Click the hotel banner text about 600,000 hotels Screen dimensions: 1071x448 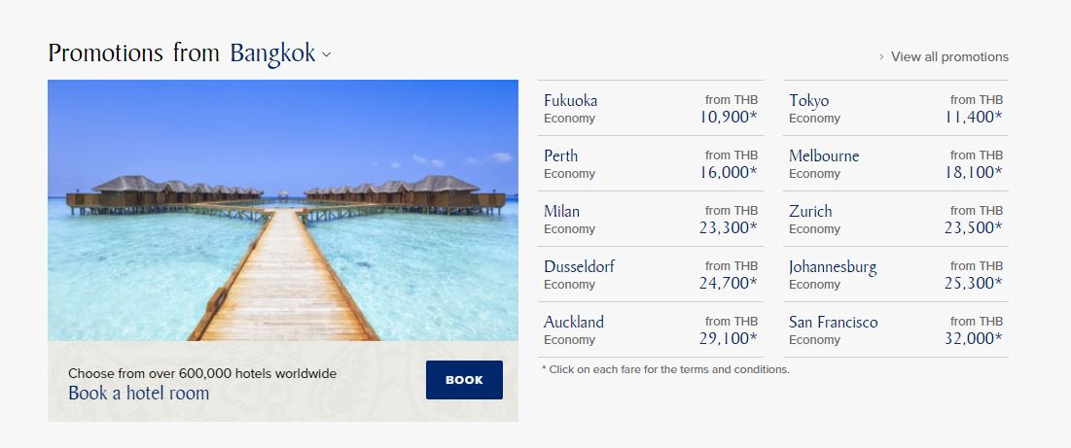202,374
